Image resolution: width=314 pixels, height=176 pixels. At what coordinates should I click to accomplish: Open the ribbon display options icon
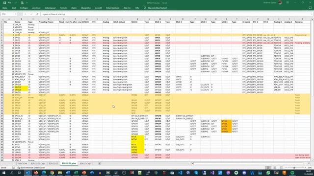288,2
